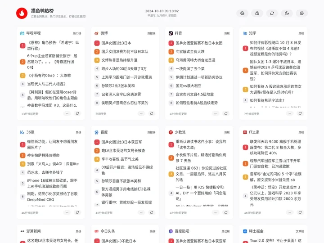This screenshot has height=243, width=324.
Task: Click the 少数派 logo icon
Action: pos(171,132)
